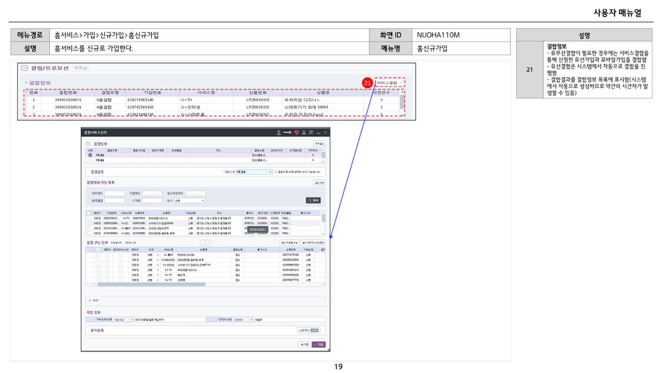Check the second 4종결합 row checkbox
The image size is (662, 373).
90,160
